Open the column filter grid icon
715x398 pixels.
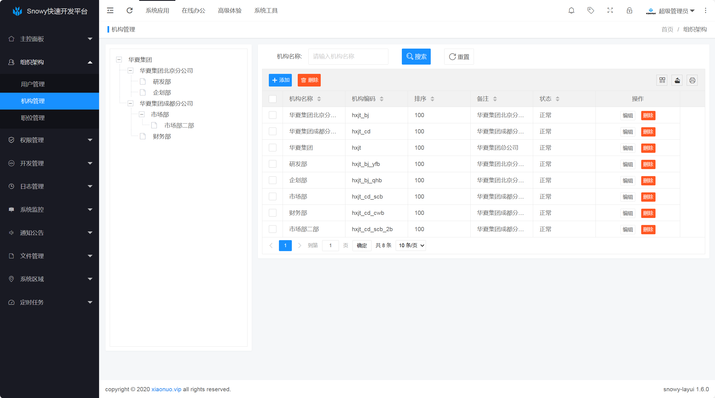pyautogui.click(x=662, y=80)
